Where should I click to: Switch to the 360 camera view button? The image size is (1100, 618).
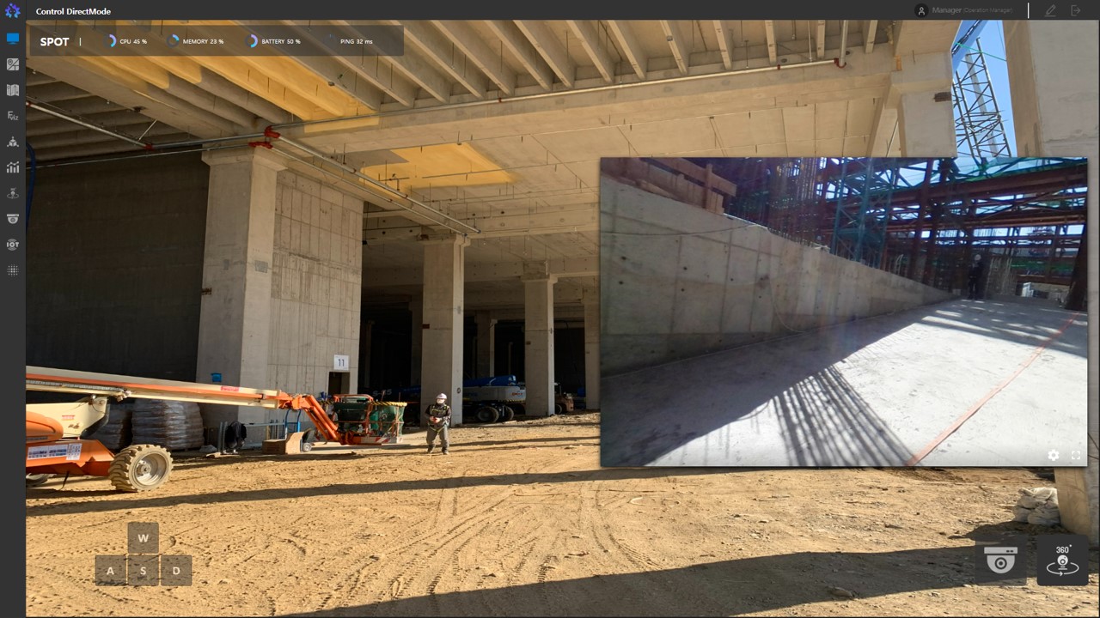[1062, 560]
